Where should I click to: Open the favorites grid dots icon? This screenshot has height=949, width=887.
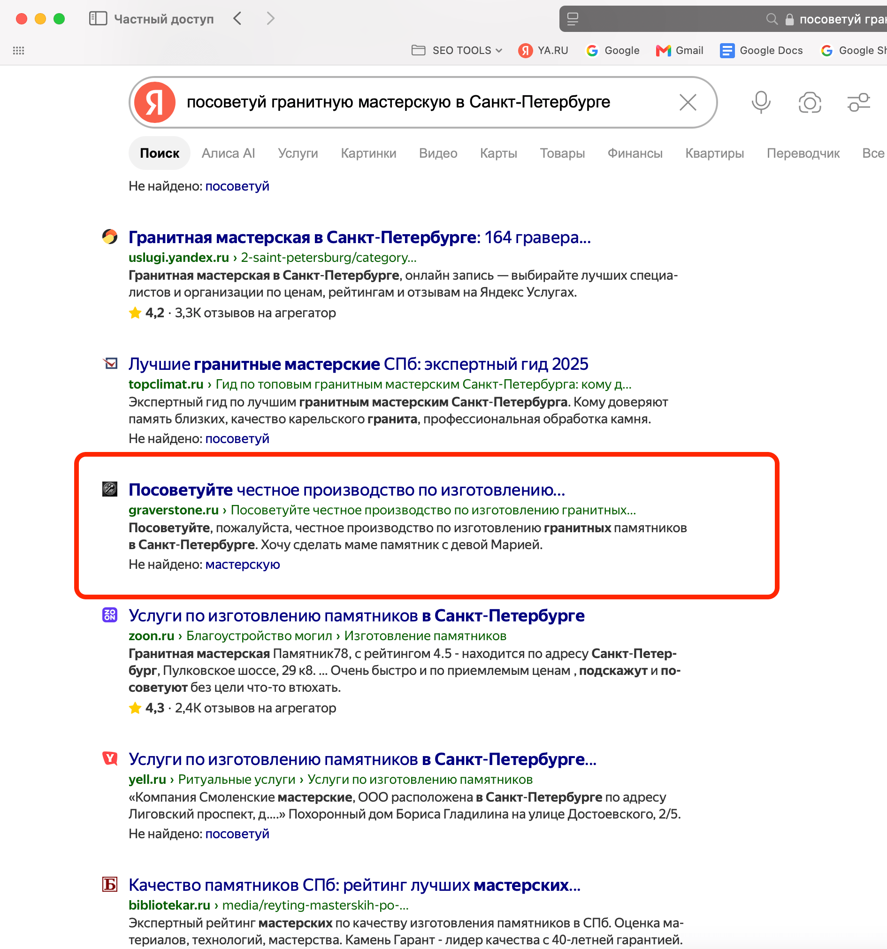coord(19,51)
